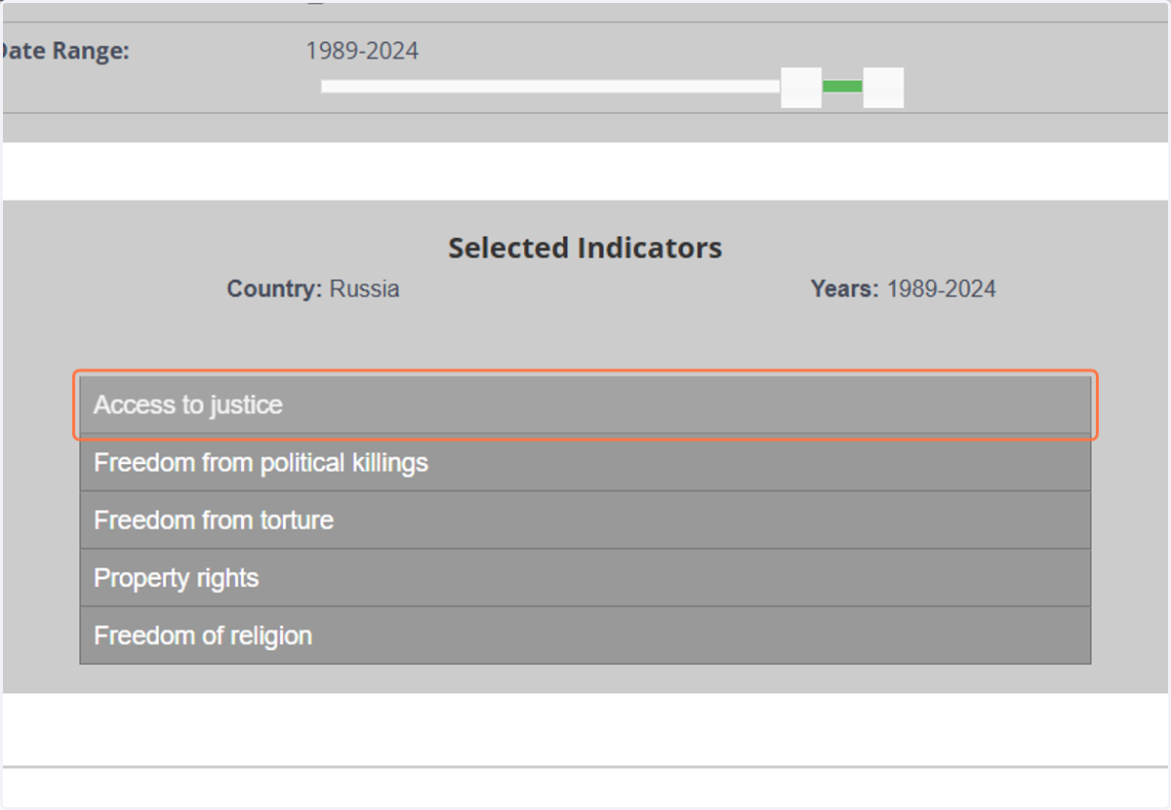The height and width of the screenshot is (810, 1171).
Task: Click the Years: 1989-2024 text
Action: coord(904,289)
